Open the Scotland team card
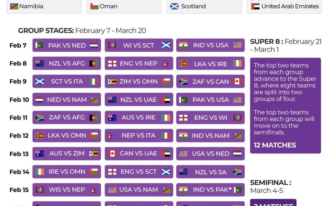The height and width of the screenshot is (206, 329). point(204,6)
